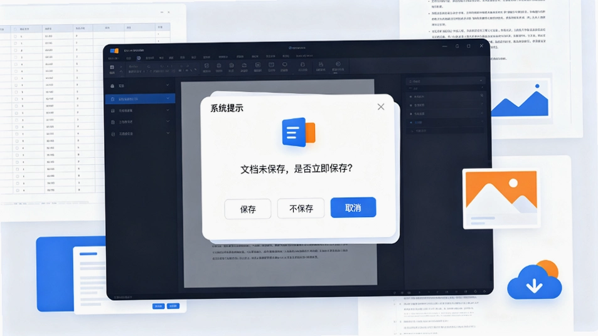Close the 系统提示 dialog with its X
The image size is (598, 336).
click(x=381, y=107)
